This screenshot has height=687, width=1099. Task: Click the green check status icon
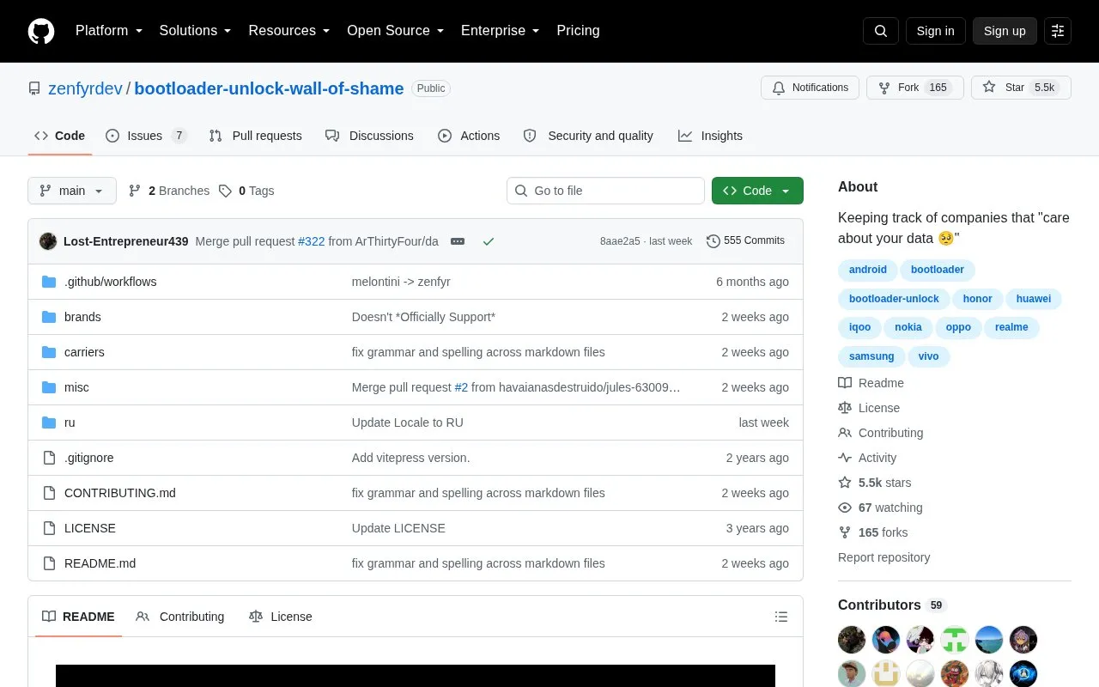(x=489, y=241)
